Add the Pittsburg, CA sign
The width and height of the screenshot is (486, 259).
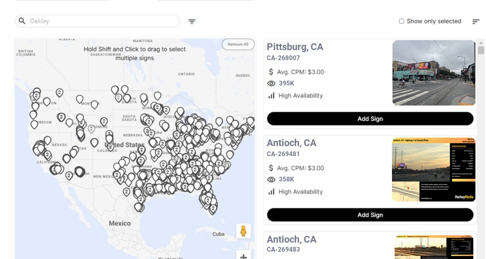(x=370, y=119)
